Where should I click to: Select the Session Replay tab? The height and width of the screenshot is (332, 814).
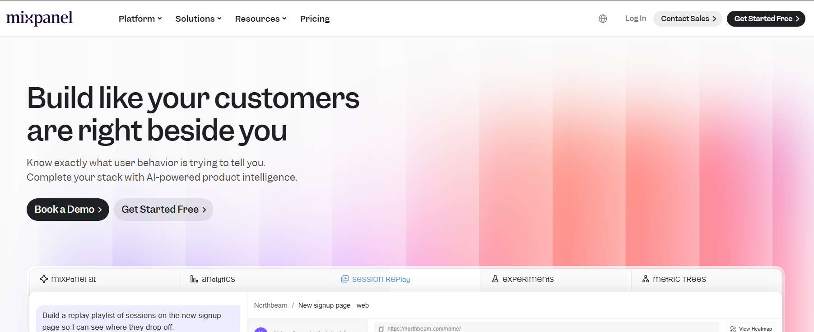(405, 279)
